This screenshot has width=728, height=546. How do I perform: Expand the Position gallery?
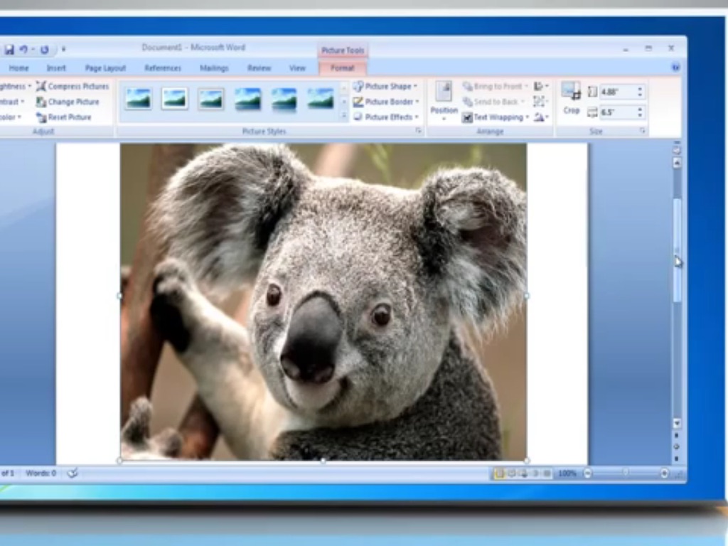coord(444,100)
